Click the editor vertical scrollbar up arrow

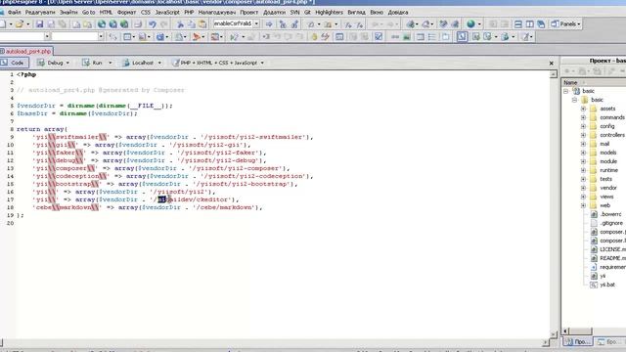coord(554,74)
